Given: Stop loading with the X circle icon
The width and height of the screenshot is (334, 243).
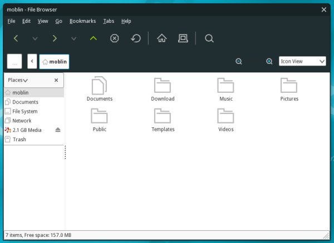Looking at the screenshot, I should click(x=114, y=38).
